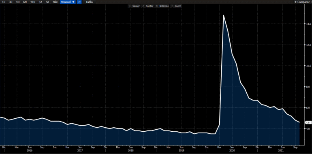Select the line chart type icon
The height and width of the screenshot is (154, 312).
(x=79, y=2)
